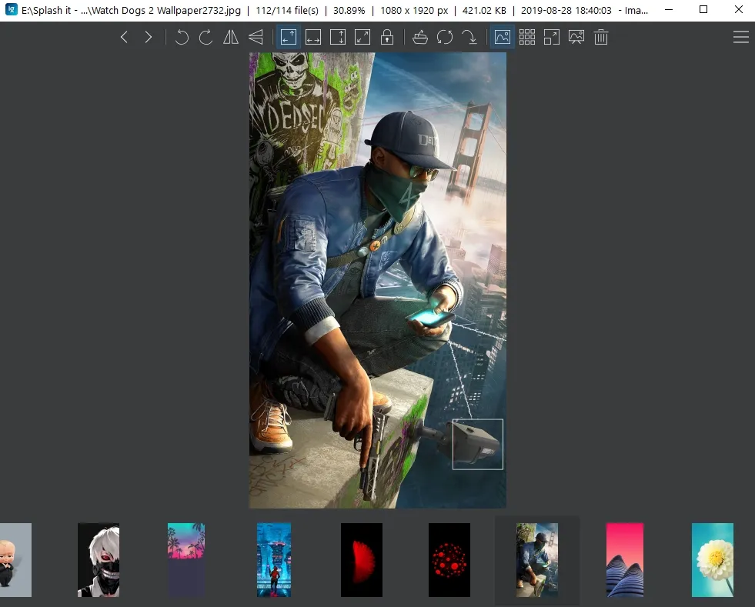
Task: Open the hamburger main menu
Action: (x=740, y=37)
